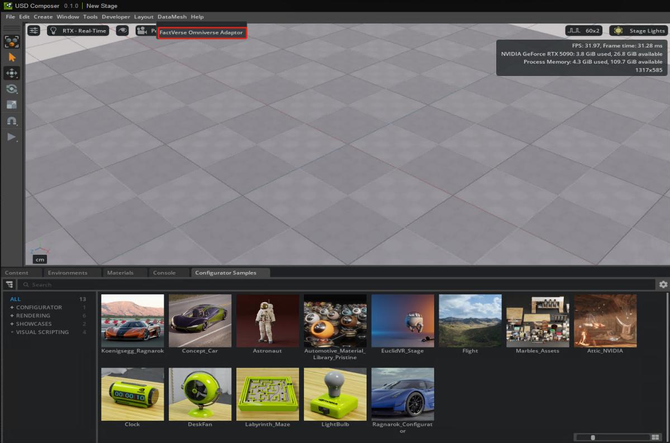This screenshot has width=670, height=443.
Task: Open the viewport settings sliders icon
Action: point(34,31)
